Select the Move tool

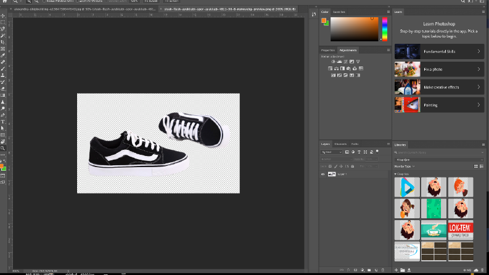coord(3,15)
